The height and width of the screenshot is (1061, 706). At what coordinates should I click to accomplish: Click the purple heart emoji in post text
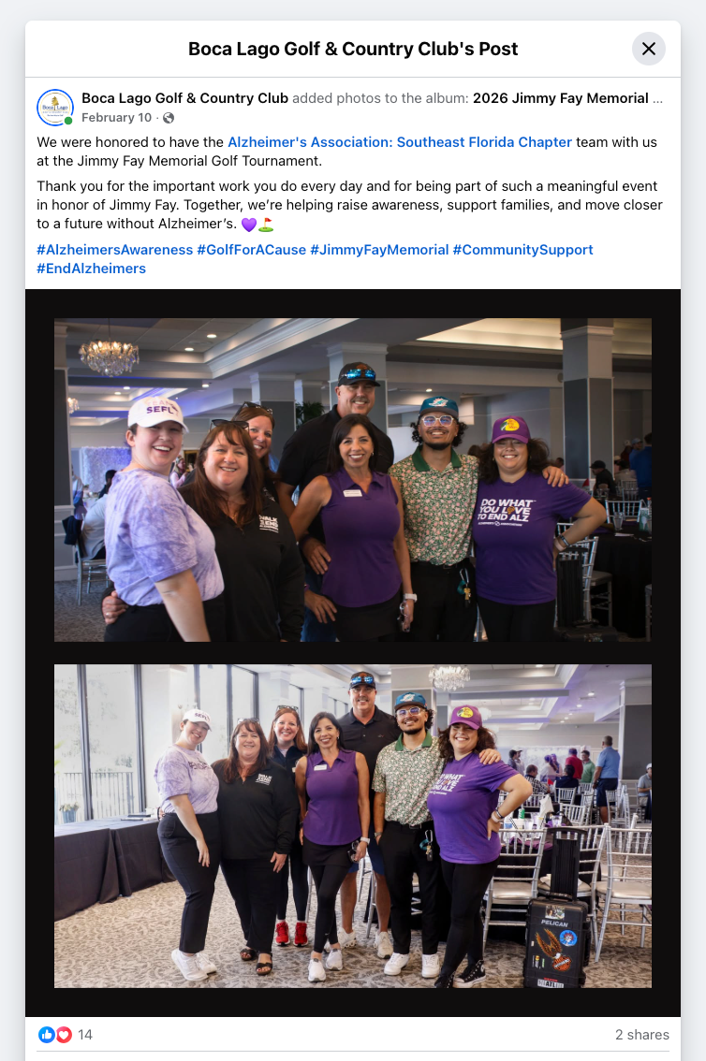249,224
